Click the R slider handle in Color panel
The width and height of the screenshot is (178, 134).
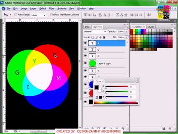tap(106, 88)
